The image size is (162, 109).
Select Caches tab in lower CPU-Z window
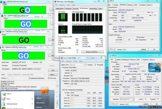click(x=118, y=60)
